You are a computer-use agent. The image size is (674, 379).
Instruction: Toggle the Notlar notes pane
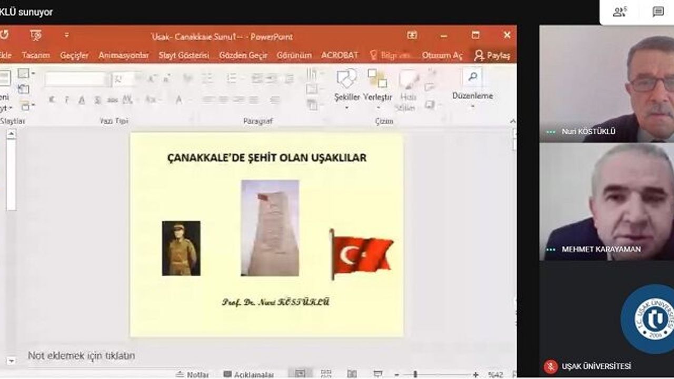192,374
